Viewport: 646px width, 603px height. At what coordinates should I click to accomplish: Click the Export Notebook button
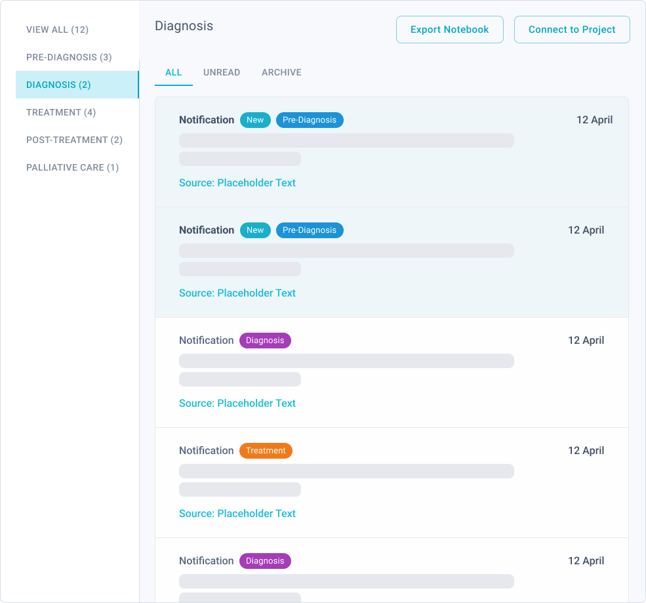(449, 30)
